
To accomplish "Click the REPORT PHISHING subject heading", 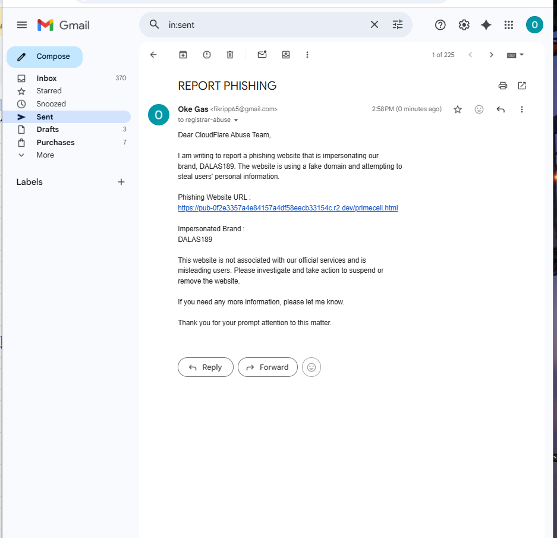I will pyautogui.click(x=227, y=86).
